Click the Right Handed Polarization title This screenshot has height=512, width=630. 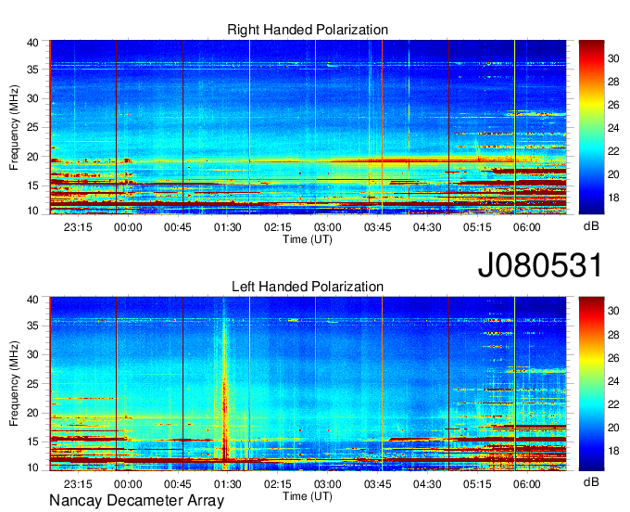tap(308, 30)
